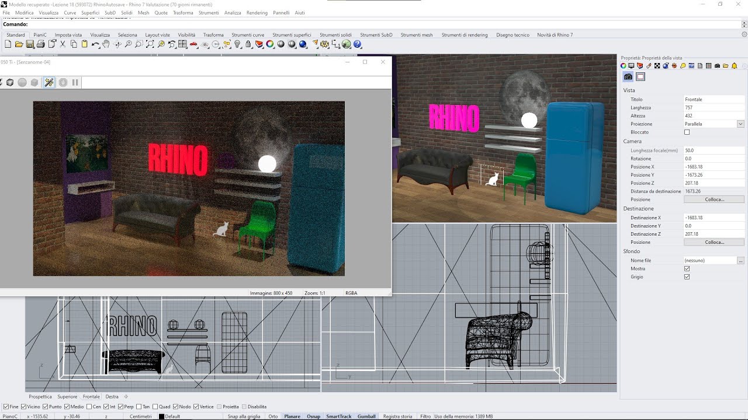Image resolution: width=748 pixels, height=420 pixels.
Task: Click the Lunghezza focale field
Action: click(714, 150)
